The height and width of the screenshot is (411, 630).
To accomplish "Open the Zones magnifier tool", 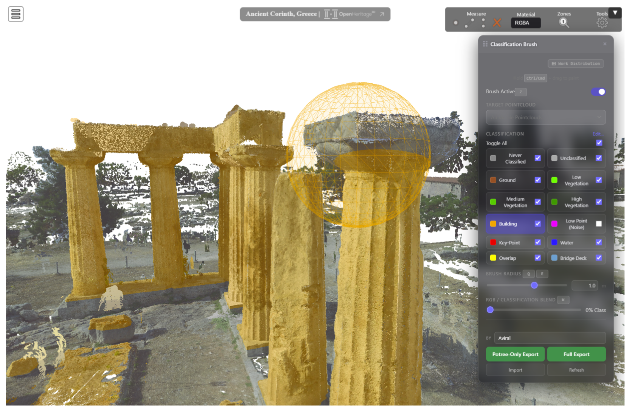I will click(x=564, y=22).
